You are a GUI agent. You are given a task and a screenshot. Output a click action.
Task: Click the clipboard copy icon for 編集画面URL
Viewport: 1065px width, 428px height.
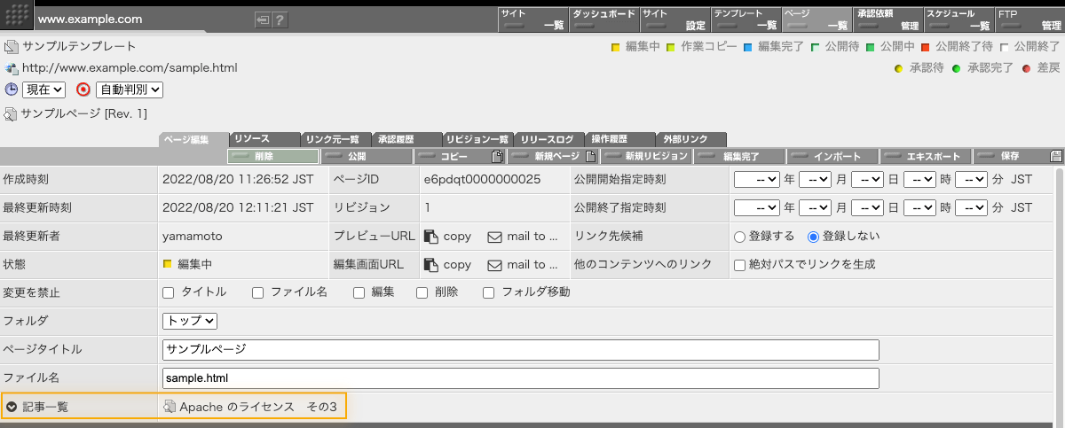(x=431, y=265)
